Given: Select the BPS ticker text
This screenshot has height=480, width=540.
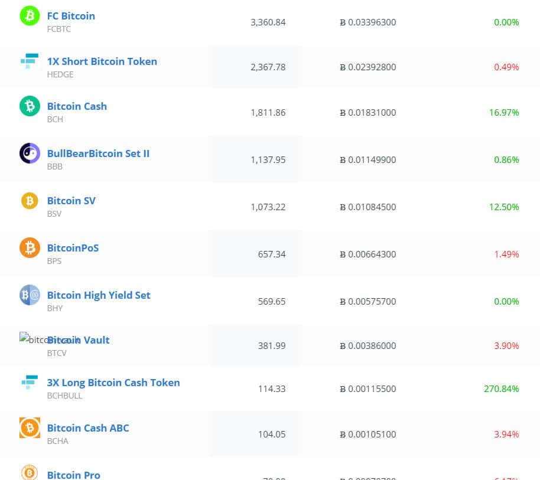Looking at the screenshot, I should [x=54, y=261].
